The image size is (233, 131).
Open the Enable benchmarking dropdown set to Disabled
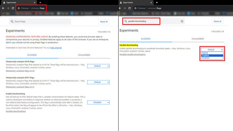click(98, 102)
